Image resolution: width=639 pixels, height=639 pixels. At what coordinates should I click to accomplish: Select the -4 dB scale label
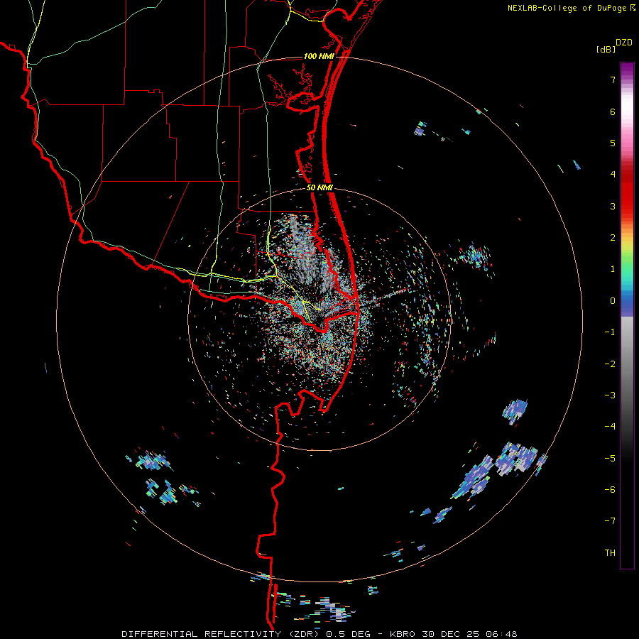click(x=610, y=427)
